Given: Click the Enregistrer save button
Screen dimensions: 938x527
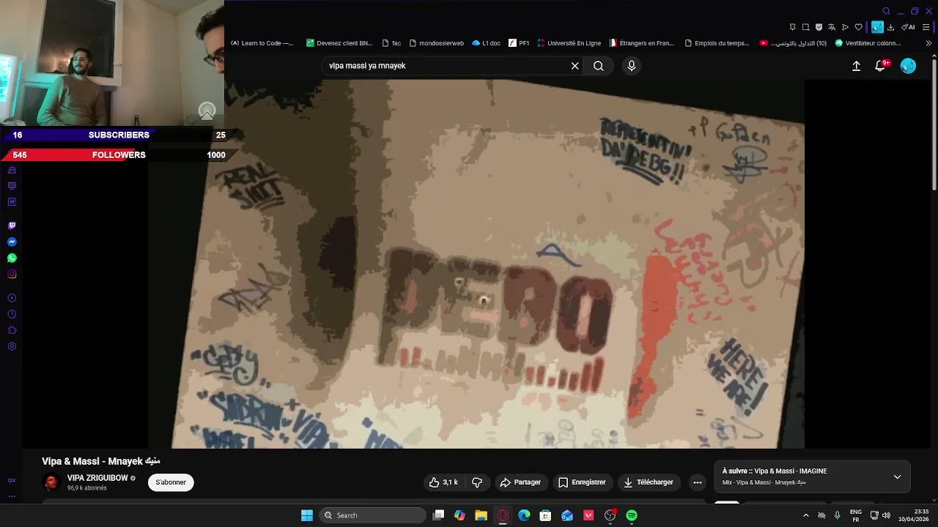Looking at the screenshot, I should 582,482.
